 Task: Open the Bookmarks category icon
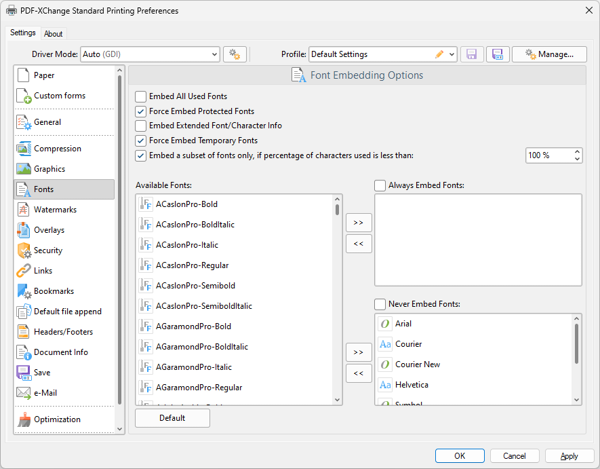[24, 291]
